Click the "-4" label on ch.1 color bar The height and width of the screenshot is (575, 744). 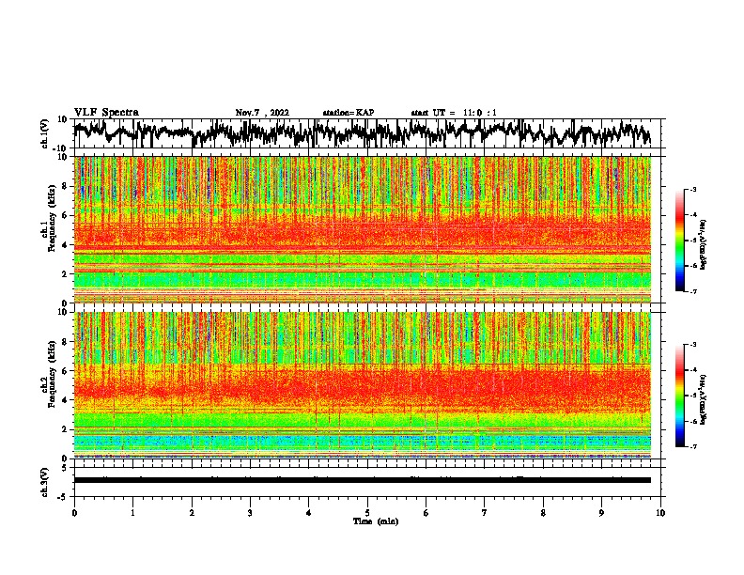[x=692, y=215]
